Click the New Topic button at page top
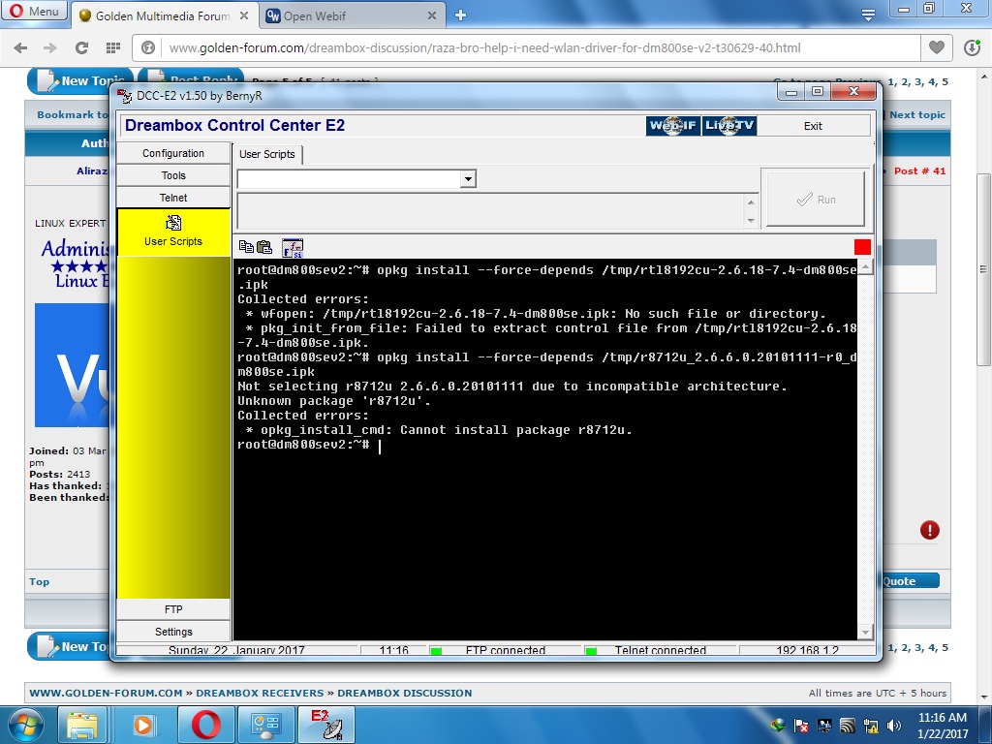The image size is (992, 744). [x=79, y=81]
